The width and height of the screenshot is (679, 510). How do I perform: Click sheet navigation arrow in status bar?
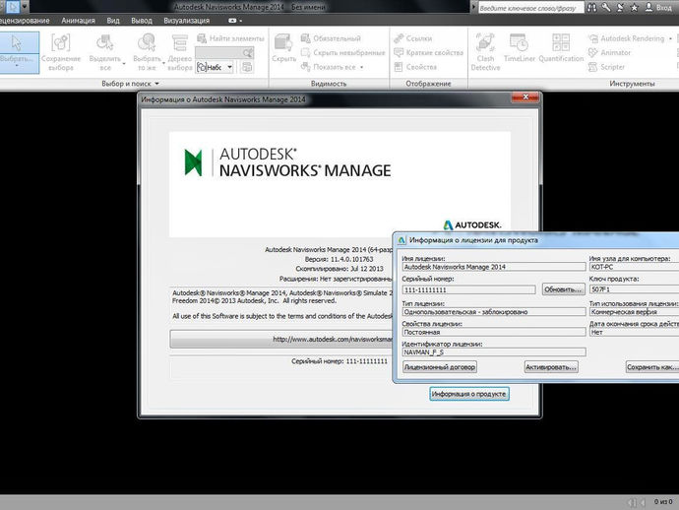[x=643, y=502]
